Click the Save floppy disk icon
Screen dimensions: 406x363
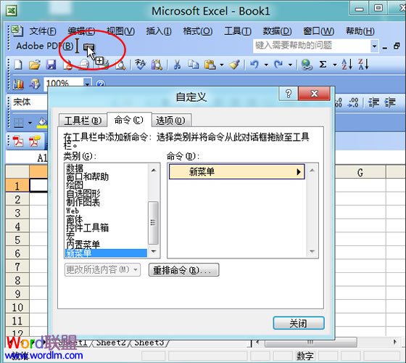click(x=51, y=65)
